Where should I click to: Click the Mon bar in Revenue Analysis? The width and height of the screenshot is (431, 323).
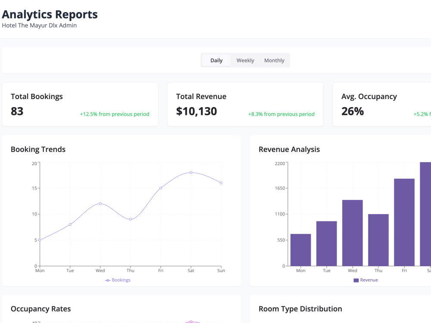coord(301,250)
